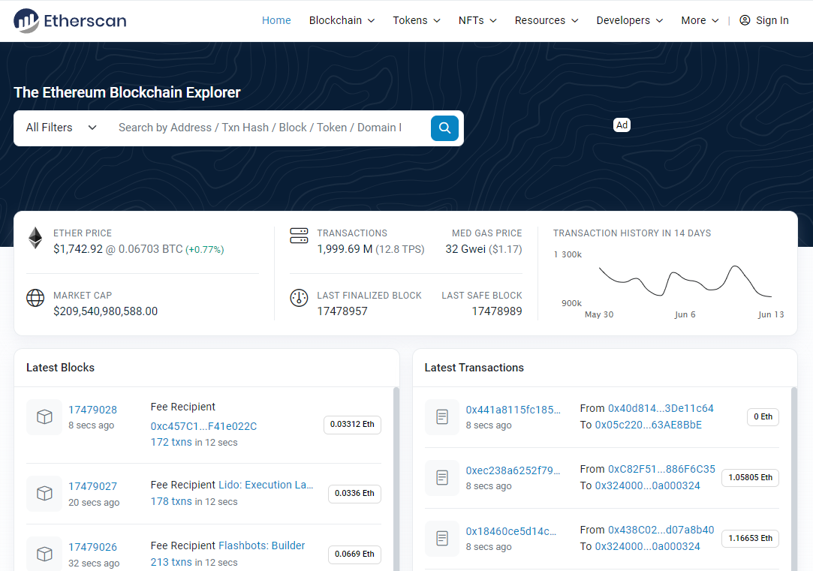Click the cube icon for block 17479027
Viewport: 813px width, 571px height.
(44, 493)
